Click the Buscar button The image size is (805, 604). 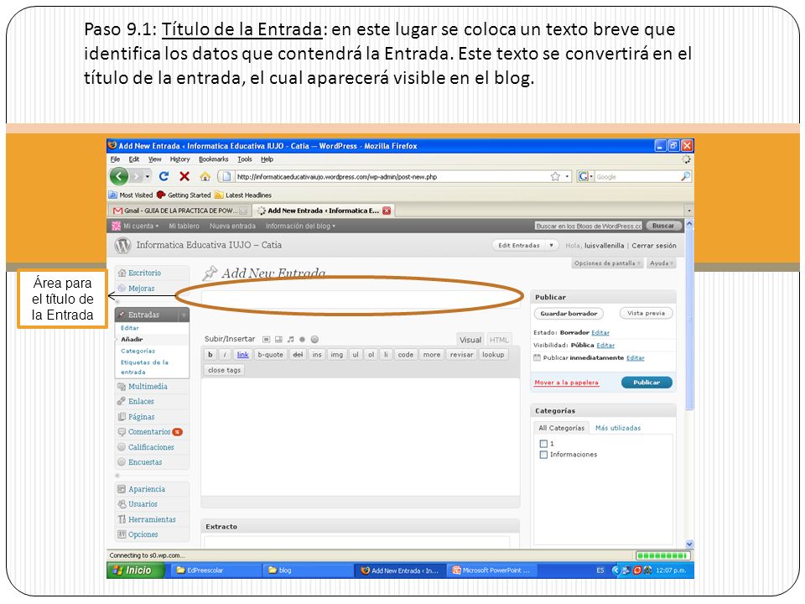662,226
